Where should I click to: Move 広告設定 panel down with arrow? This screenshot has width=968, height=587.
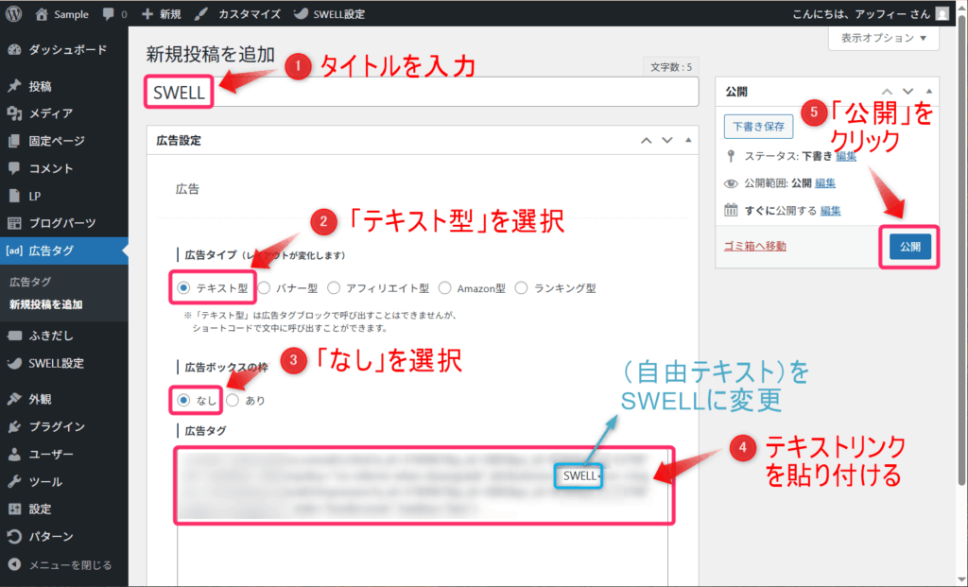point(667,141)
